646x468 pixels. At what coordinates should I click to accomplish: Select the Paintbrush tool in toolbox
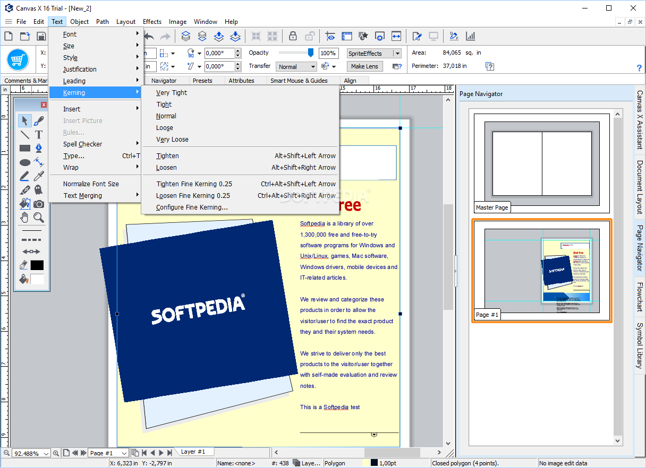39,120
